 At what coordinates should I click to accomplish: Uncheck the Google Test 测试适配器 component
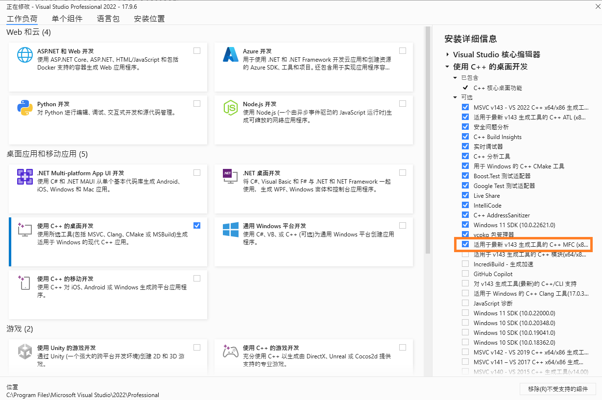[x=465, y=186]
